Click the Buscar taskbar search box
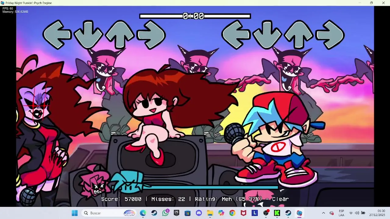Viewport: 390px width, 219px height. tap(109, 213)
